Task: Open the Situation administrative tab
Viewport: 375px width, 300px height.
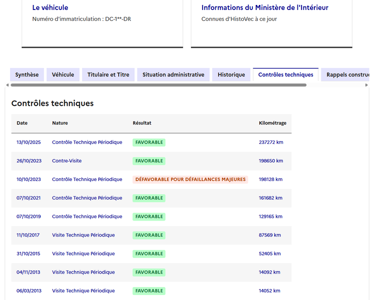Action: 173,75
